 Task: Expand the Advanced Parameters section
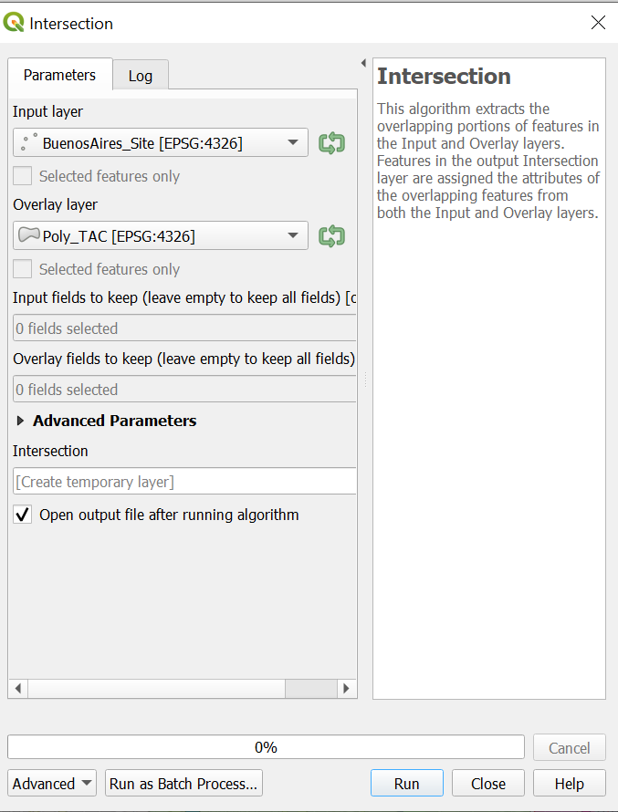coord(18,421)
